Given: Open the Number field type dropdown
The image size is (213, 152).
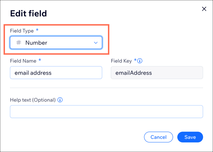Looking at the screenshot, I should [x=56, y=43].
